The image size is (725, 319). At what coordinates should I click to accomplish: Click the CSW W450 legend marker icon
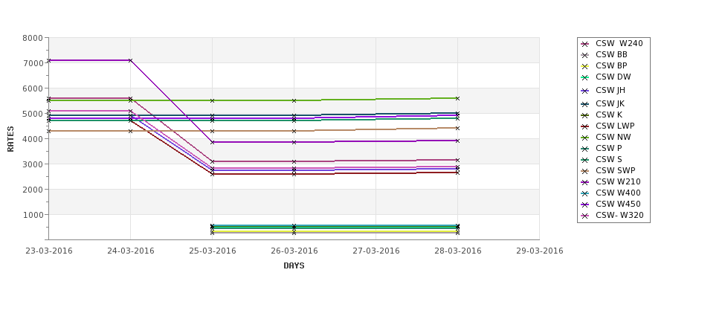pos(585,204)
